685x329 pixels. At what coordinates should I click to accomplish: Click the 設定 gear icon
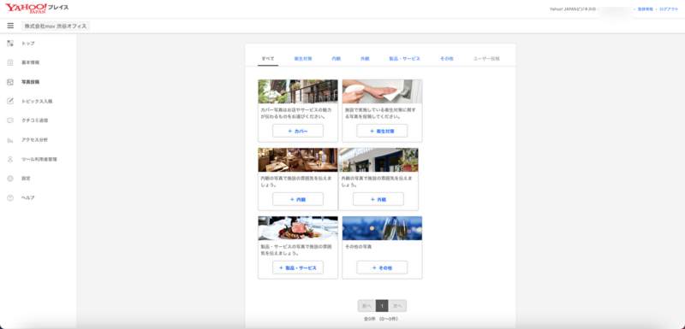(x=10, y=179)
